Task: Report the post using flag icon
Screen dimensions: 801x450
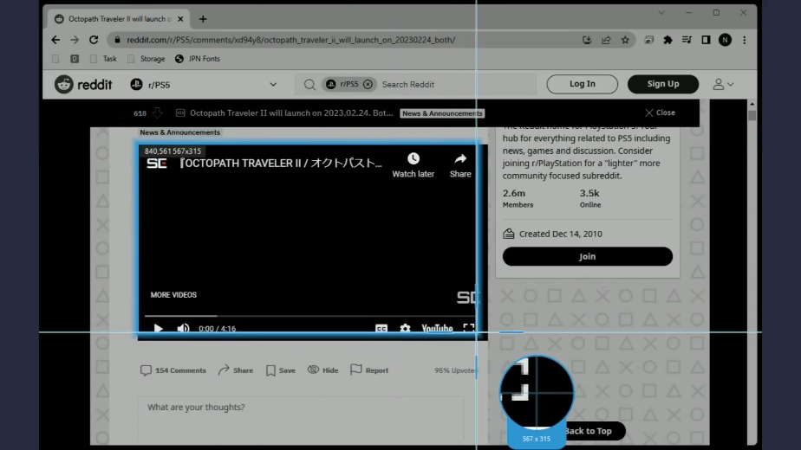Action: [368, 370]
